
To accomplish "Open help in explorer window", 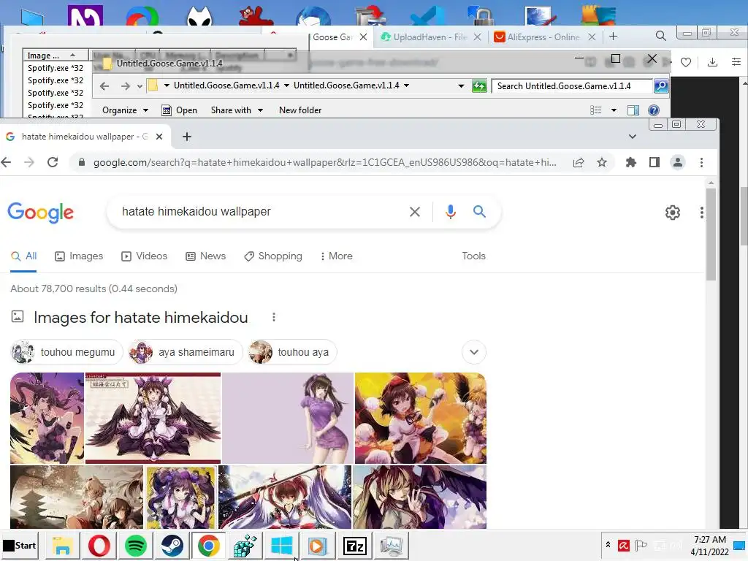I will pos(654,110).
